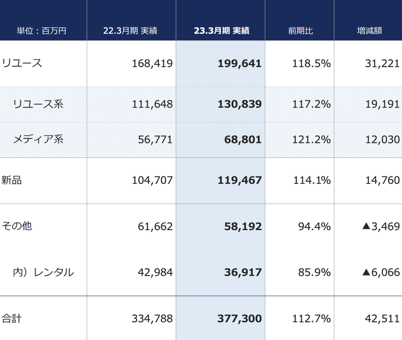This screenshot has width=402, height=340.
Task: Click the bold value 199,641
Action: click(x=240, y=64)
